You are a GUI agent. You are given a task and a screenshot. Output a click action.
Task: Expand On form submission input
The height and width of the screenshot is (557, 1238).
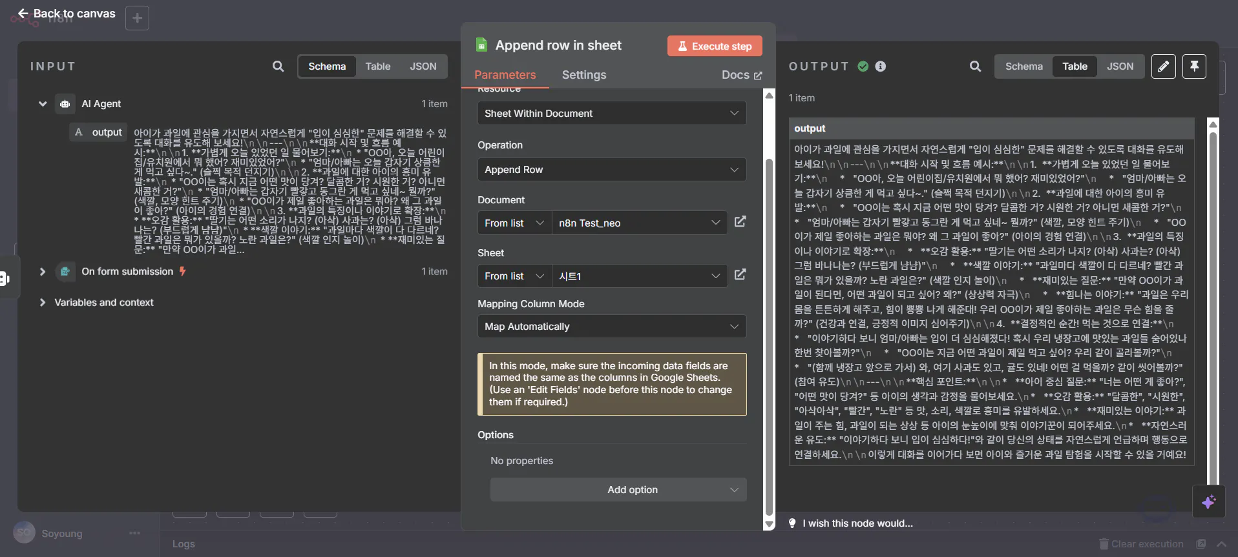(x=43, y=272)
